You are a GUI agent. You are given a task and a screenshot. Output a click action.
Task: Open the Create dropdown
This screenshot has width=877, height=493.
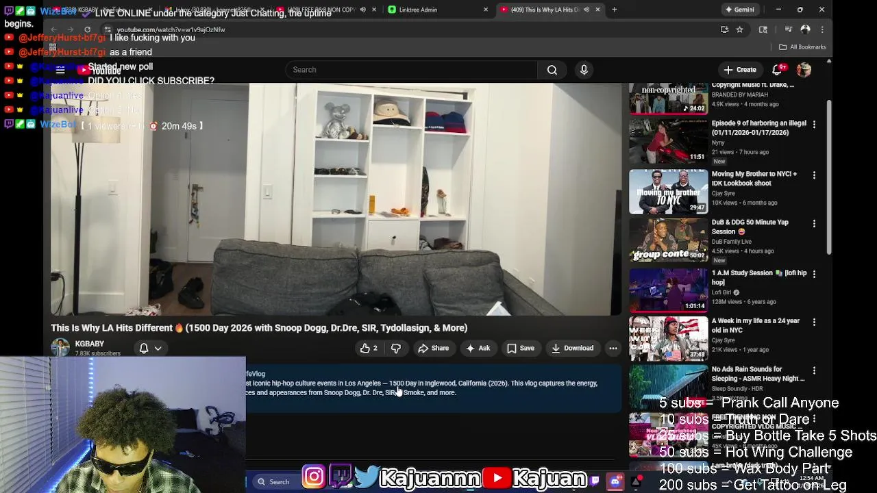(x=740, y=70)
